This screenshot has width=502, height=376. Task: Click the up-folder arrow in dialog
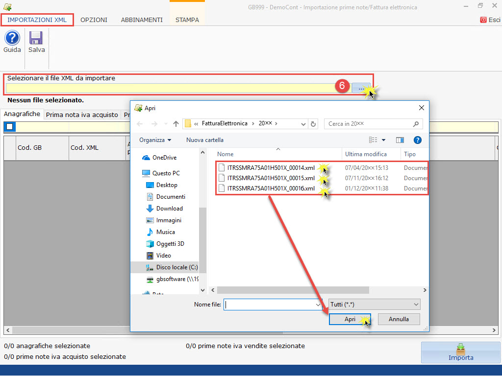176,124
